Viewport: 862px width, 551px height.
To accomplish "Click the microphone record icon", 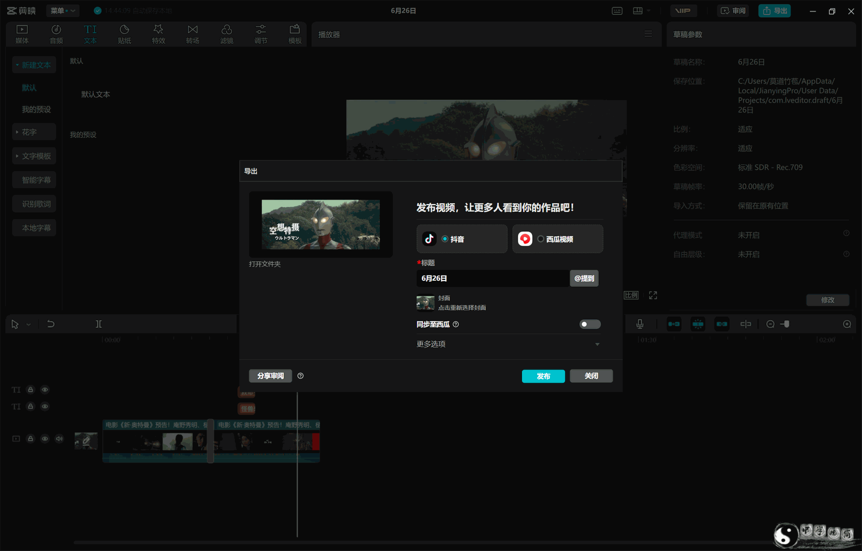I will pos(640,324).
